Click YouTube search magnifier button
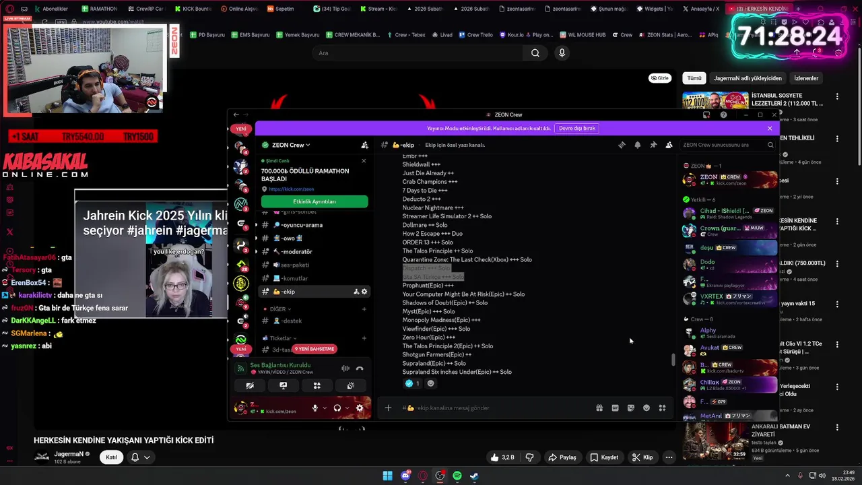 point(535,53)
